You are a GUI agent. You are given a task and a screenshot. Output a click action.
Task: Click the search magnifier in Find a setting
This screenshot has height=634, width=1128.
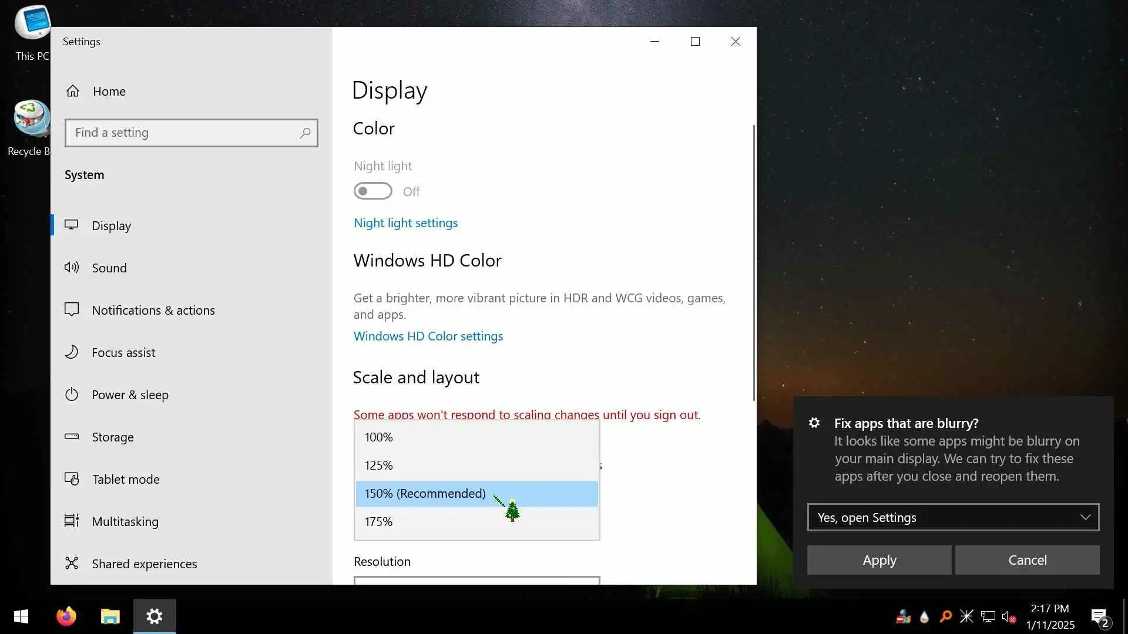pos(305,133)
